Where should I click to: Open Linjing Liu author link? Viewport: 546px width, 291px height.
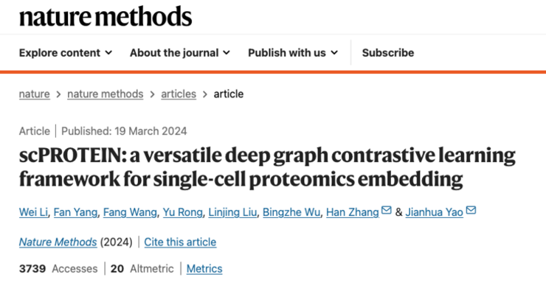point(232,212)
